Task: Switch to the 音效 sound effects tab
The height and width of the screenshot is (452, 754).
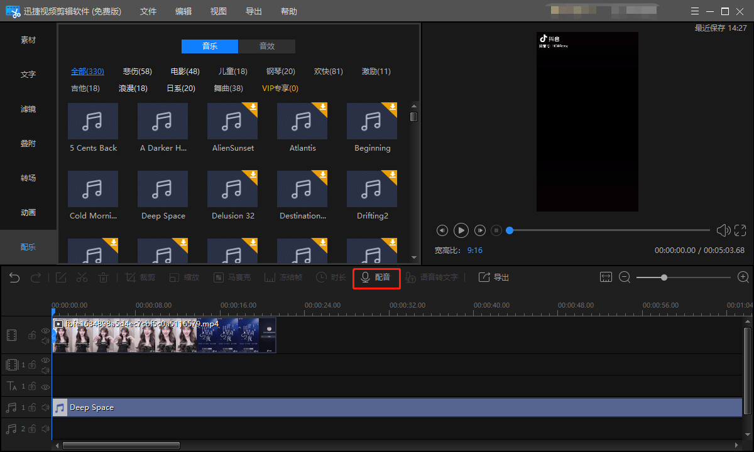Action: (266, 46)
